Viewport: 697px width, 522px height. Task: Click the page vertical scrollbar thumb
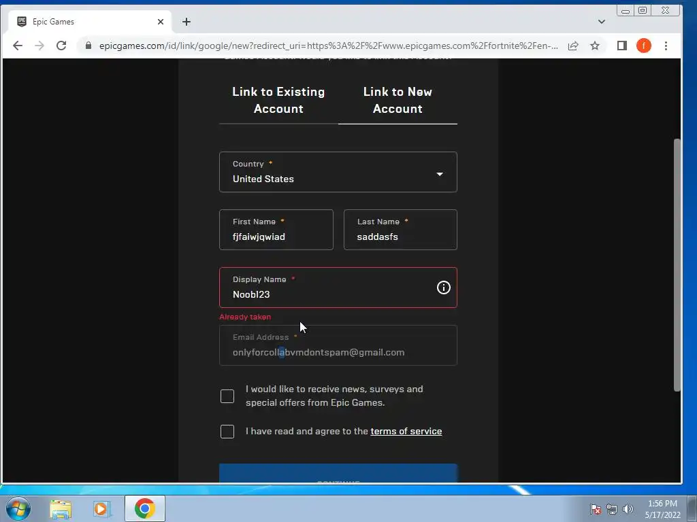click(x=677, y=265)
